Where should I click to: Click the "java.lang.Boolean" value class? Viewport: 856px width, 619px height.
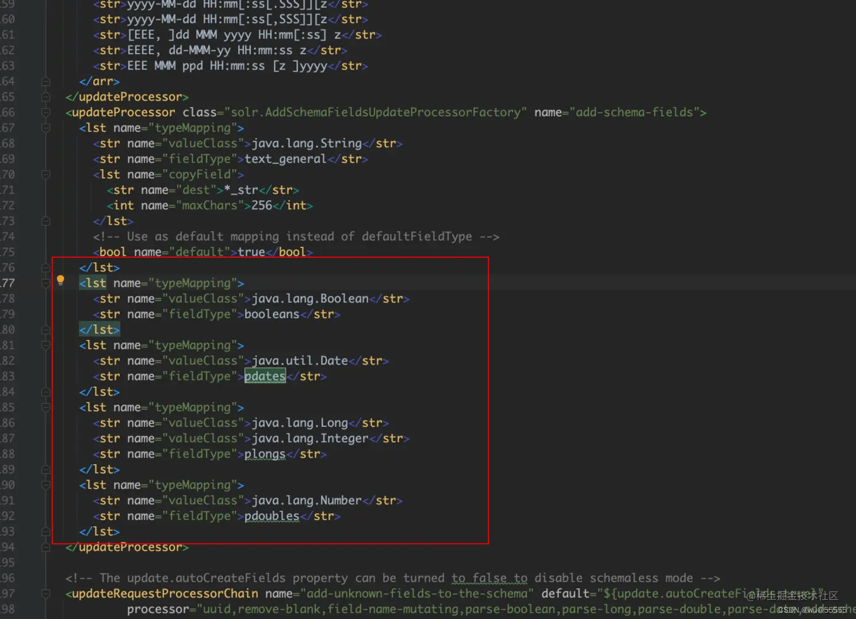click(310, 299)
